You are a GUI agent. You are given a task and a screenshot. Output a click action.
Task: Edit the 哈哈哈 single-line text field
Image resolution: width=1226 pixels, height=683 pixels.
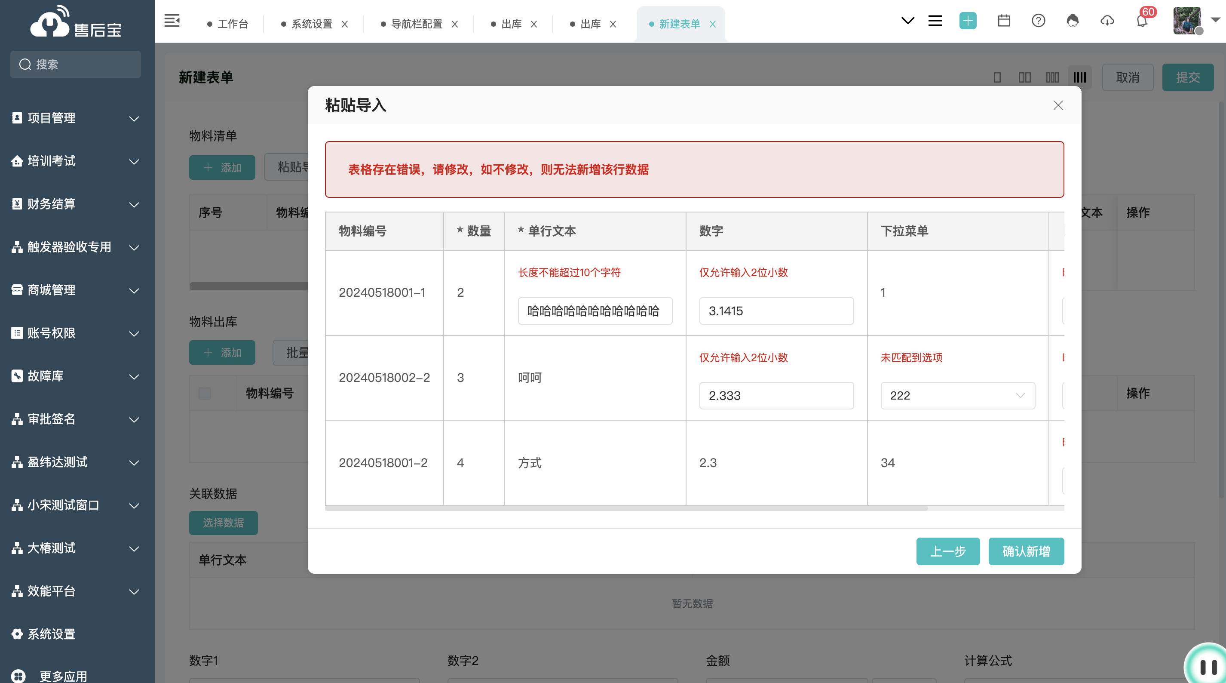pyautogui.click(x=595, y=311)
